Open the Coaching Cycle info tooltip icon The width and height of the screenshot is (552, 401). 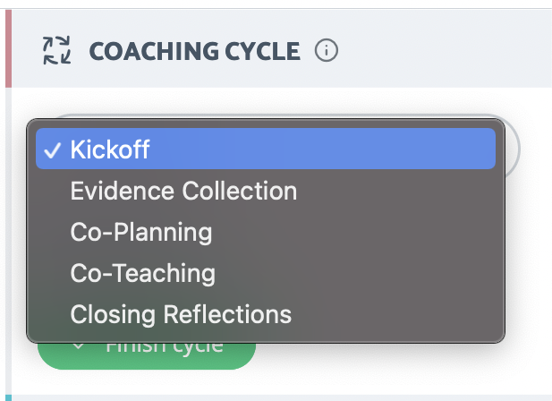[x=327, y=50]
